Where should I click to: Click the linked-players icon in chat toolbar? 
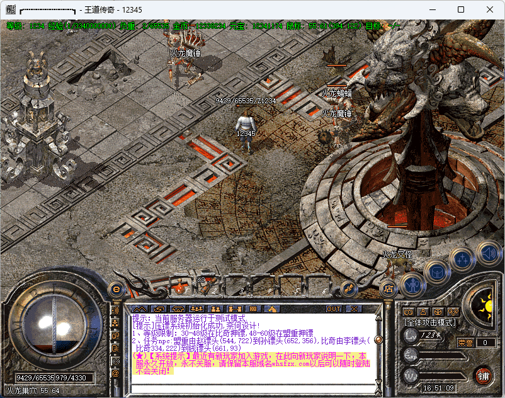pyautogui.click(x=234, y=309)
